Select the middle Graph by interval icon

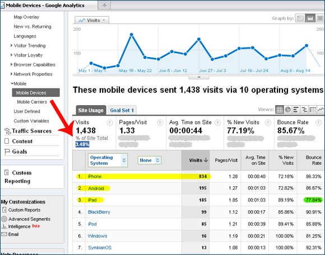[310, 18]
